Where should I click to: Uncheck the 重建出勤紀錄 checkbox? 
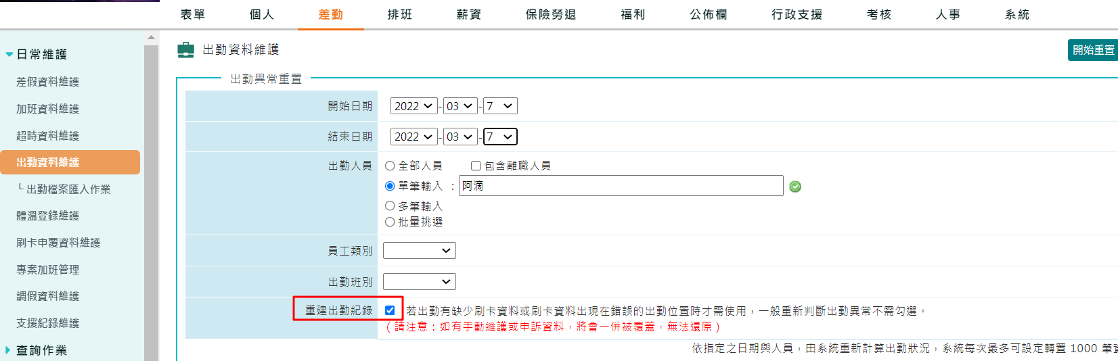[390, 310]
